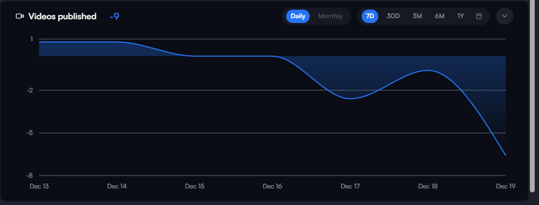
Task: Click the -9 change value
Action: (x=115, y=17)
